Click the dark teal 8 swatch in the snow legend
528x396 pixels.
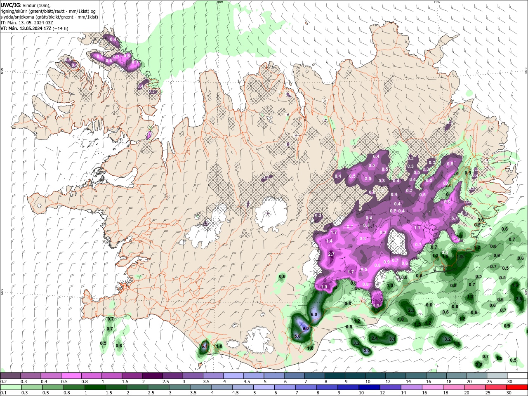coord(335,376)
